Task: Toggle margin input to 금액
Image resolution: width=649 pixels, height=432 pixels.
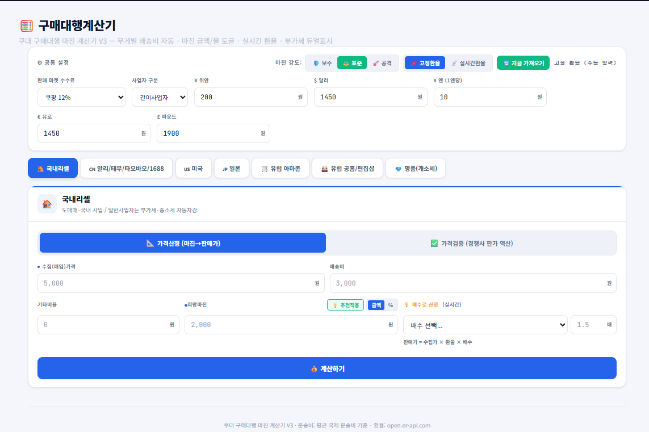Action: [376, 305]
